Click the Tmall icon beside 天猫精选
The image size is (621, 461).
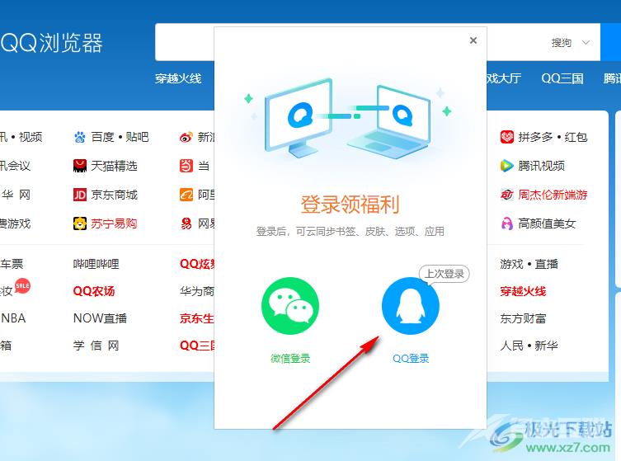click(80, 166)
